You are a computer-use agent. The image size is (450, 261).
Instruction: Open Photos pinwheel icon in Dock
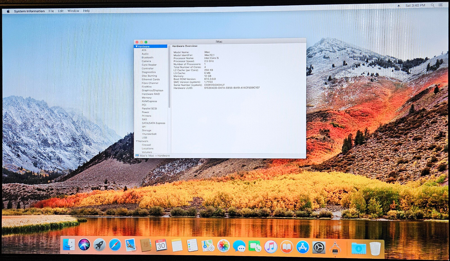(224, 246)
